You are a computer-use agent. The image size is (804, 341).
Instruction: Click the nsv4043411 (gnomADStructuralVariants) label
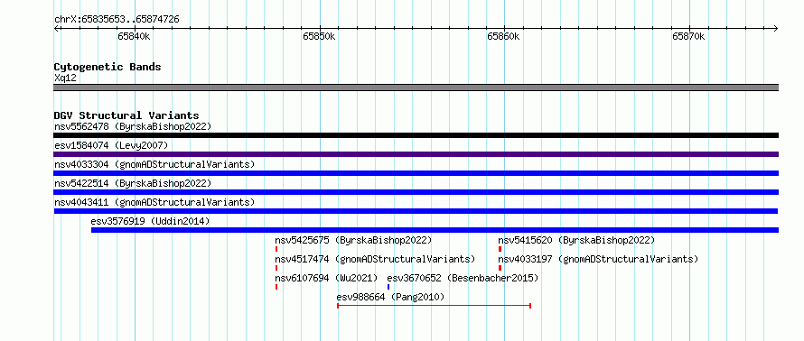click(154, 202)
